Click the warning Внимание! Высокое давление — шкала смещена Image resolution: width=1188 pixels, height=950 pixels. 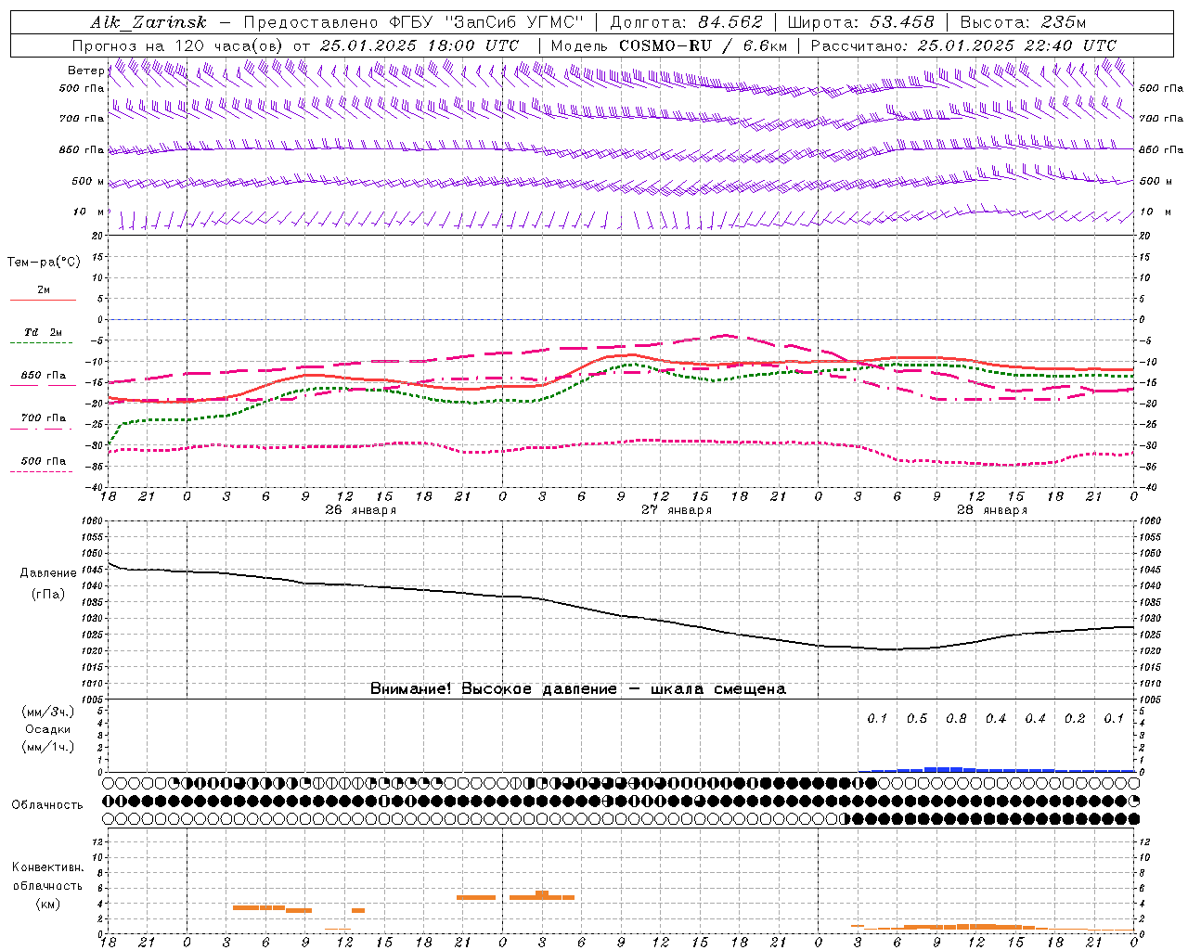(x=577, y=688)
